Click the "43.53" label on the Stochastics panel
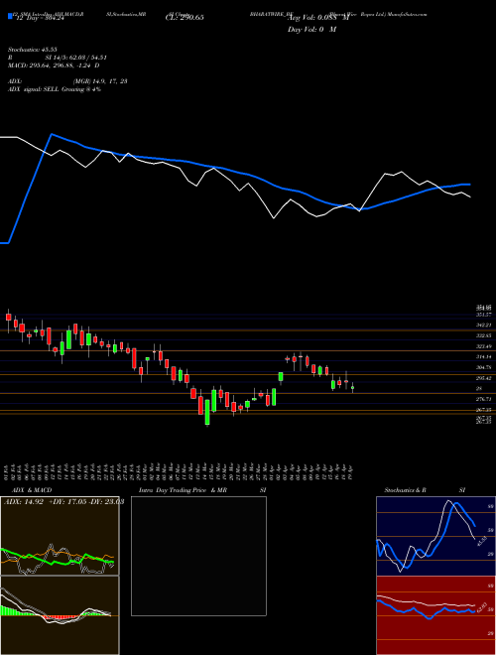The height and width of the screenshot is (655, 496). tap(480, 542)
